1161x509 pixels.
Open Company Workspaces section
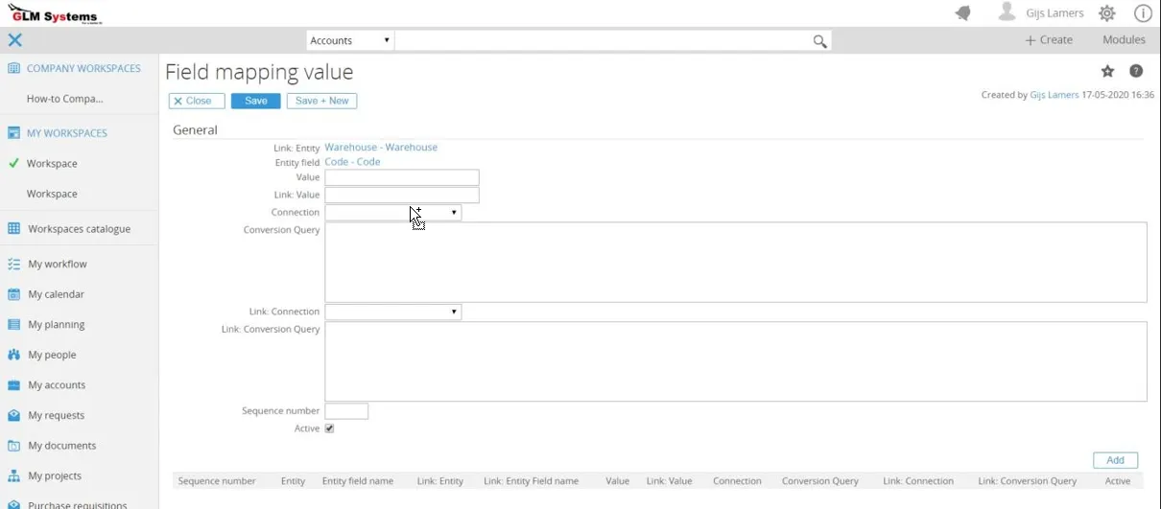point(83,68)
